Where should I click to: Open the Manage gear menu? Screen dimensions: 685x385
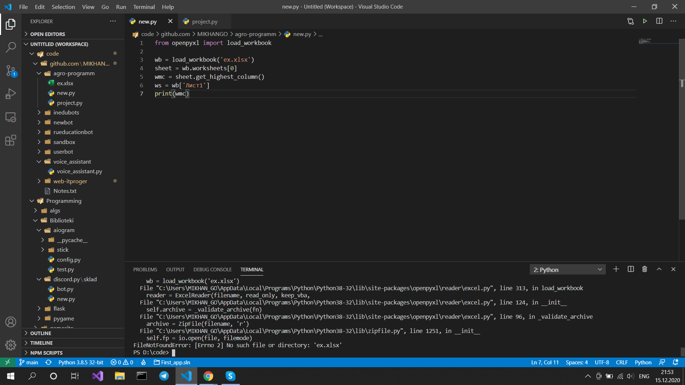coord(11,345)
